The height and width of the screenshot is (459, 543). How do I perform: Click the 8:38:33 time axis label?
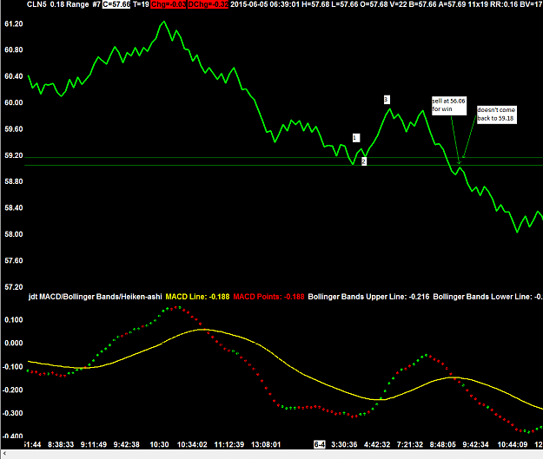[61, 445]
